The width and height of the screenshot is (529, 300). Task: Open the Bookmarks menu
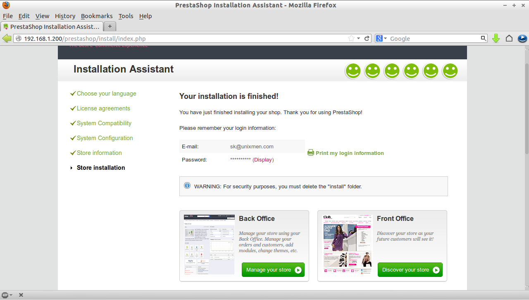[97, 16]
